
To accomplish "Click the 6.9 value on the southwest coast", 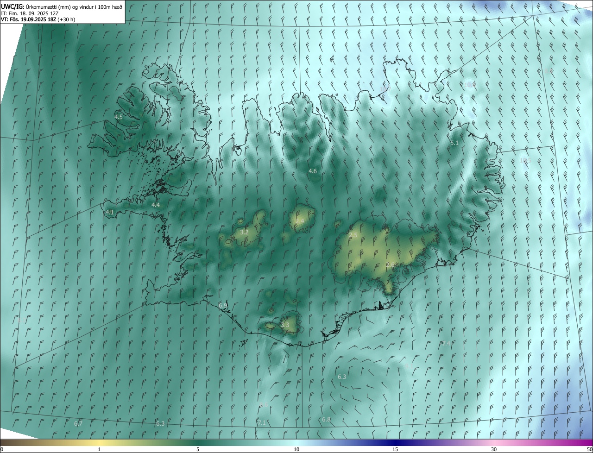I will (223, 306).
